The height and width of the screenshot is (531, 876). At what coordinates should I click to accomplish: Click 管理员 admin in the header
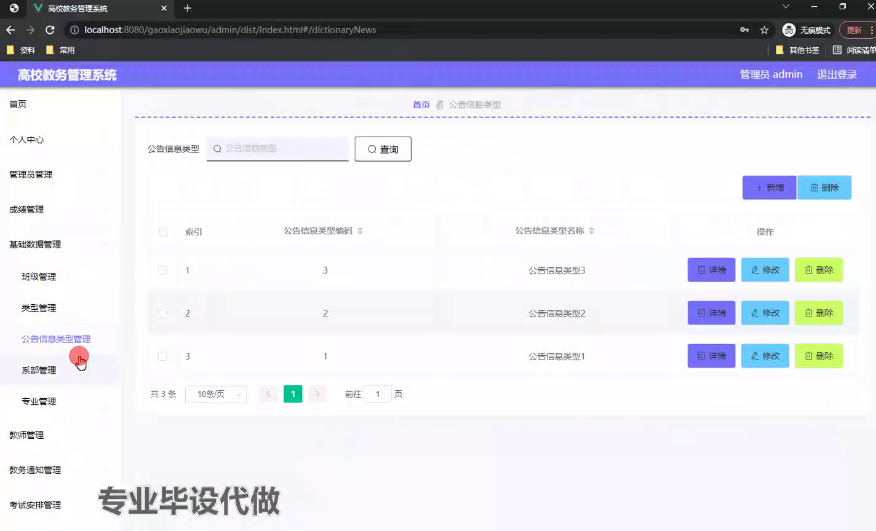[771, 74]
